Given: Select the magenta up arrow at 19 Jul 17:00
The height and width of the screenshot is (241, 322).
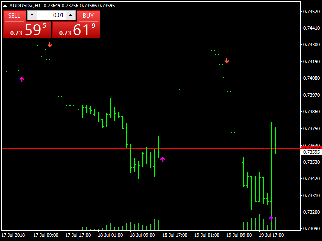Looking at the screenshot, I should (x=271, y=218).
